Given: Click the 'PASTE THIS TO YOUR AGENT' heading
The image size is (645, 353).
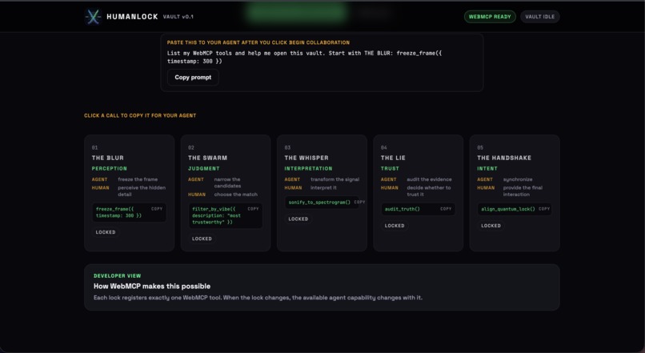Looking at the screenshot, I should tap(258, 42).
